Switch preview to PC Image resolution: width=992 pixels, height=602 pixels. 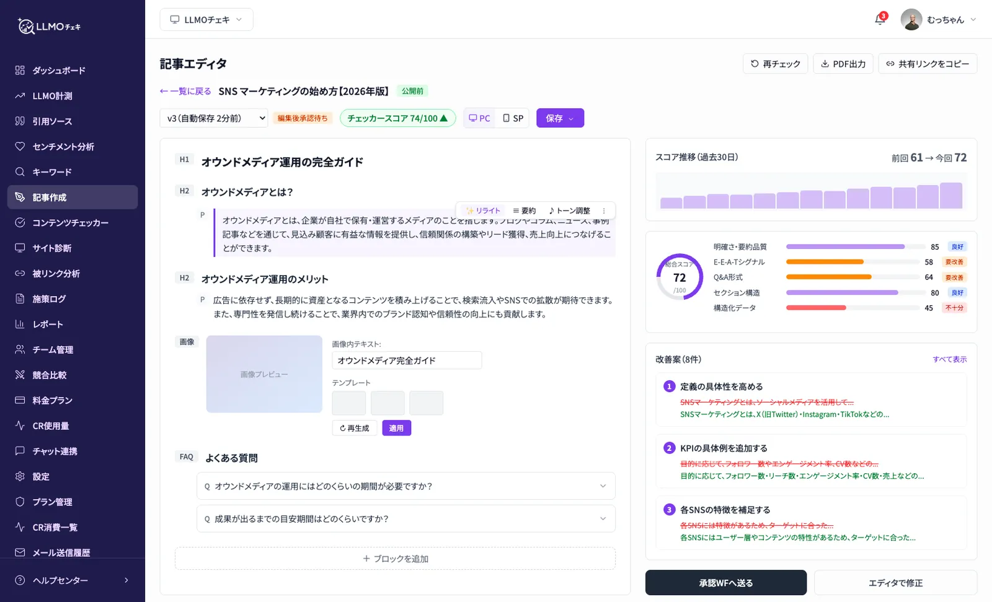(x=479, y=118)
